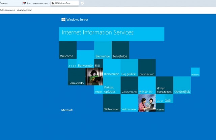Click the Καλώς ορίσατε tile
This screenshot has width=216, height=140.
(x=112, y=85)
